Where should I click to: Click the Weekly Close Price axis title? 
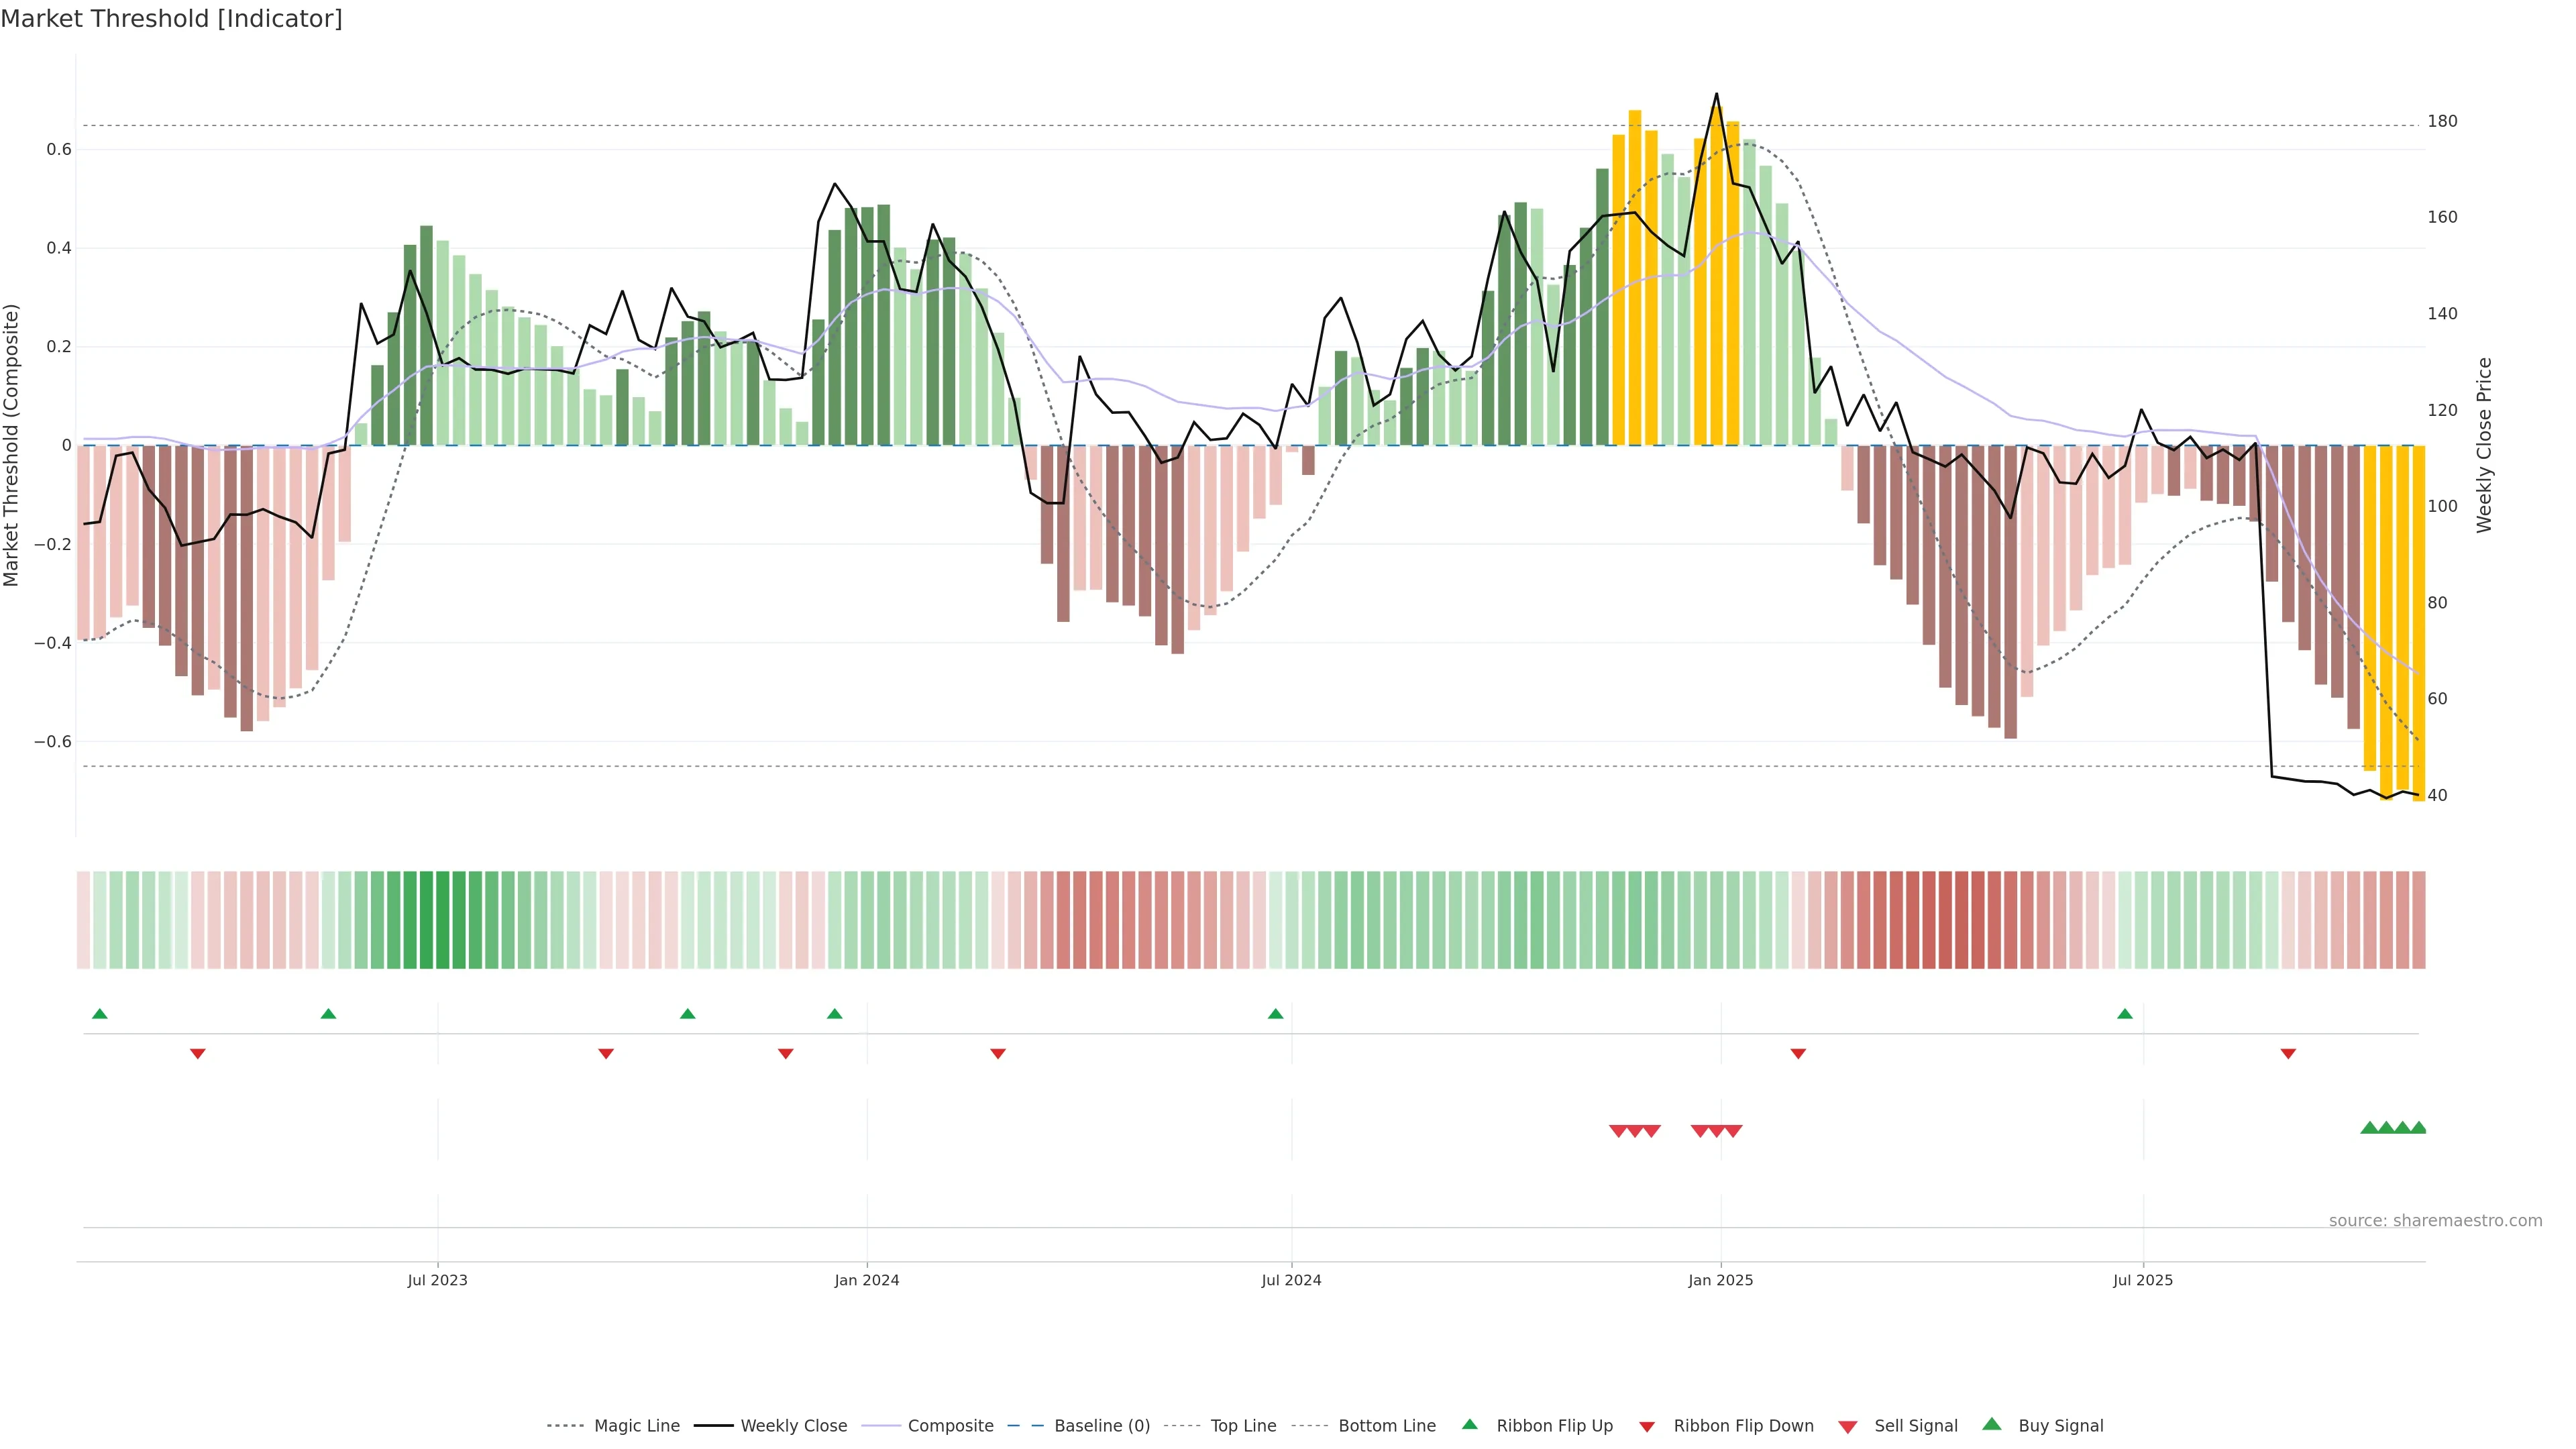tap(2484, 445)
